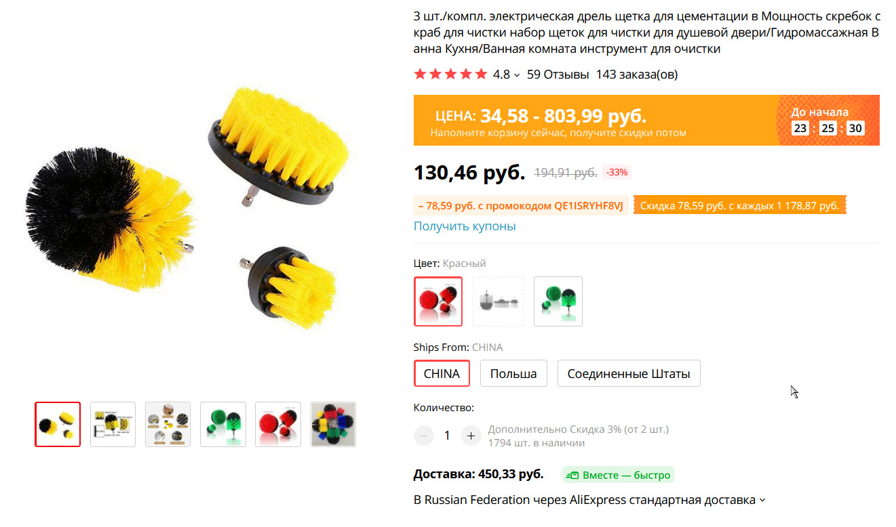Viewport: 896px width, 527px height.
Task: Select the red brush color swatch
Action: coord(438,301)
